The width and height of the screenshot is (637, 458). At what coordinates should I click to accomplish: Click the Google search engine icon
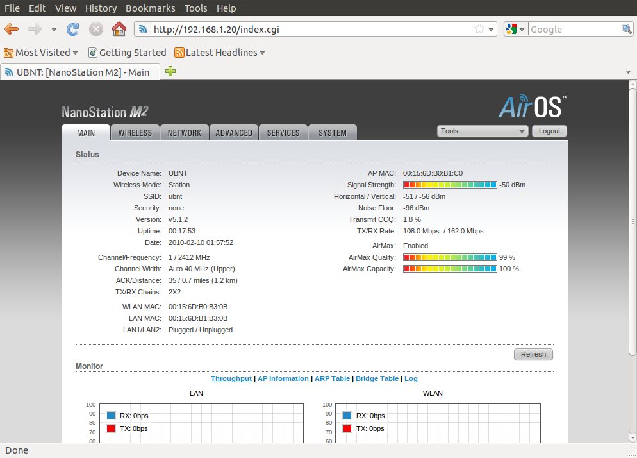[x=511, y=29]
